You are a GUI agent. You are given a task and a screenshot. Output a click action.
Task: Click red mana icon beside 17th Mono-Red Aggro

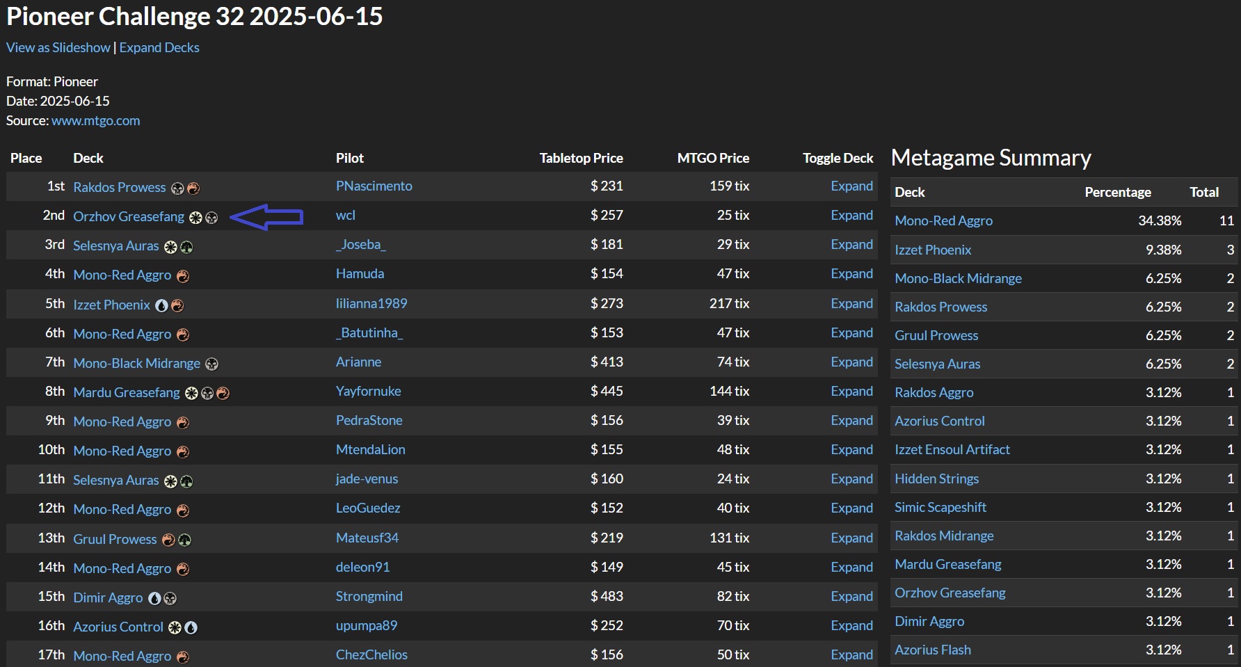pos(183,657)
